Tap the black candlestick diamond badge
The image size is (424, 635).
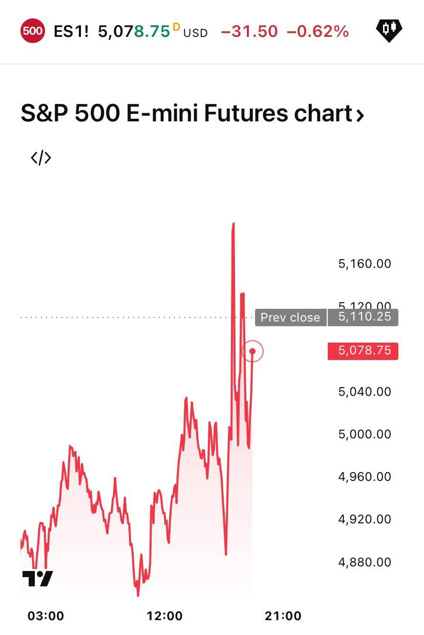389,30
